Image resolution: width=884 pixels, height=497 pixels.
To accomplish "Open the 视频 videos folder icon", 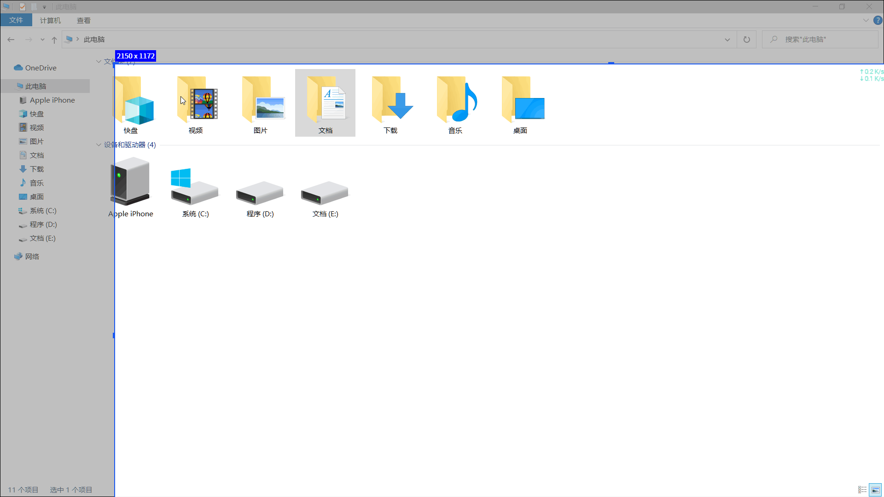I will point(196,104).
